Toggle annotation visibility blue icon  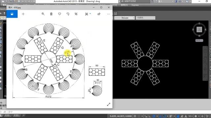[x=178, y=116]
